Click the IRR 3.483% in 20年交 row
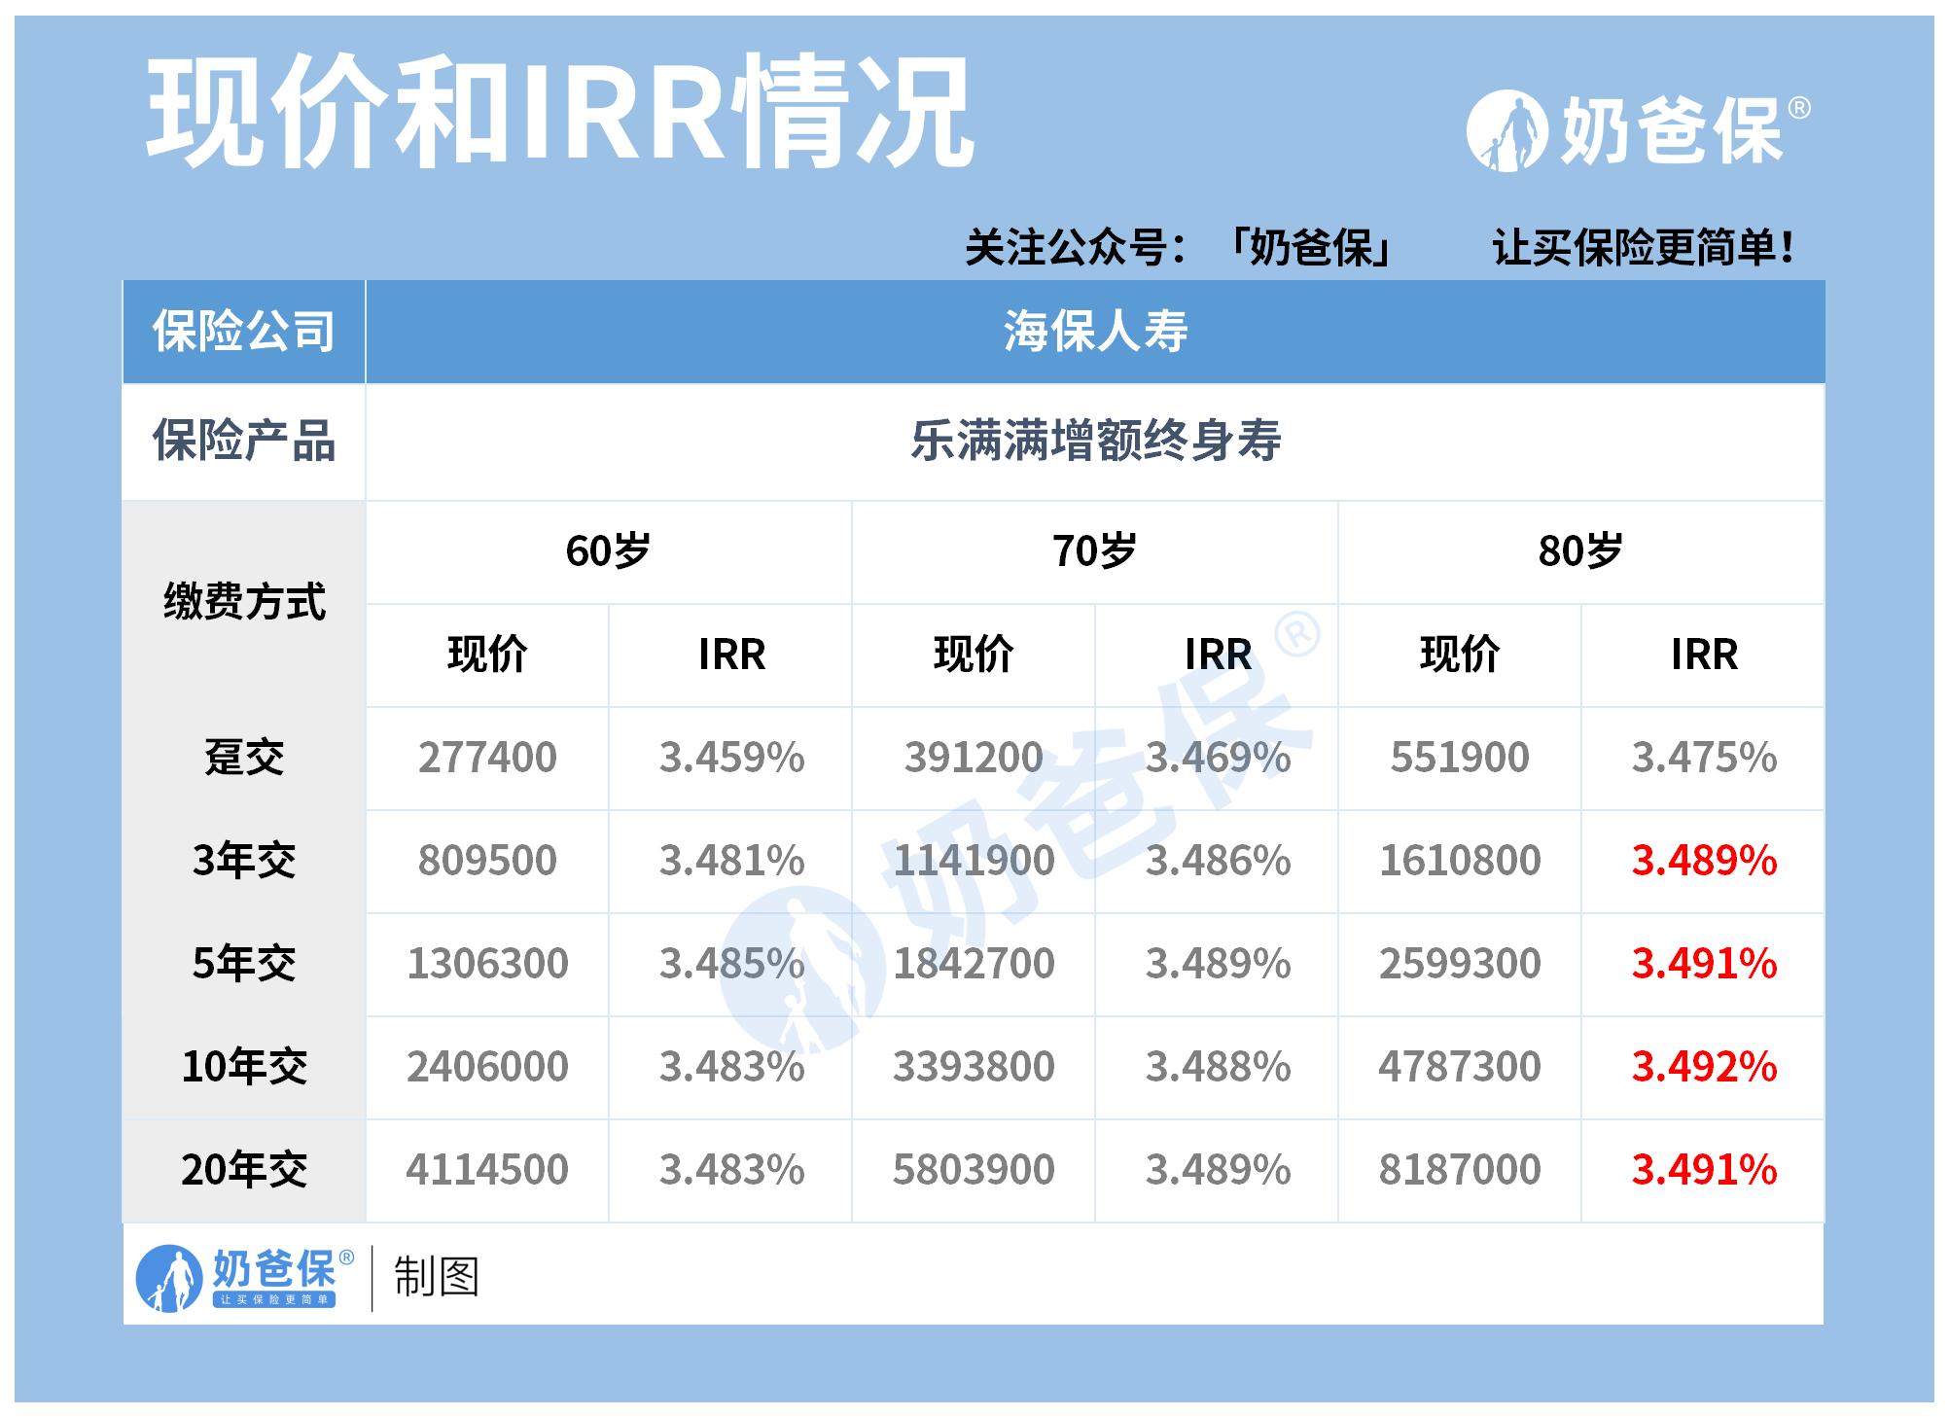 point(731,1170)
